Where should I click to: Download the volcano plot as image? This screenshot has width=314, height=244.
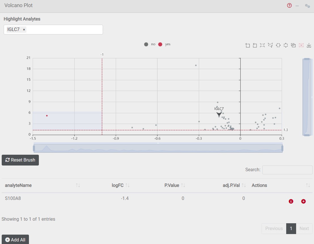click(x=309, y=46)
